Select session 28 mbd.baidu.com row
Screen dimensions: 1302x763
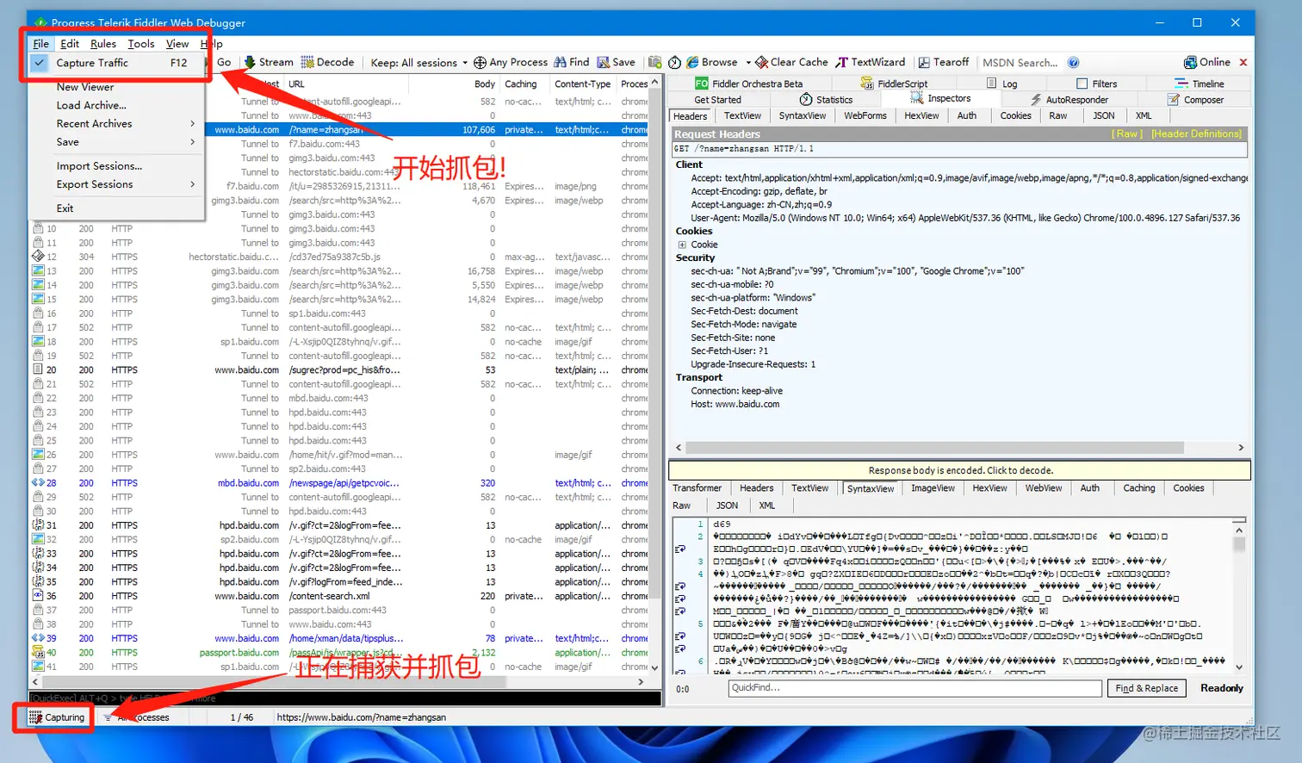(x=340, y=483)
